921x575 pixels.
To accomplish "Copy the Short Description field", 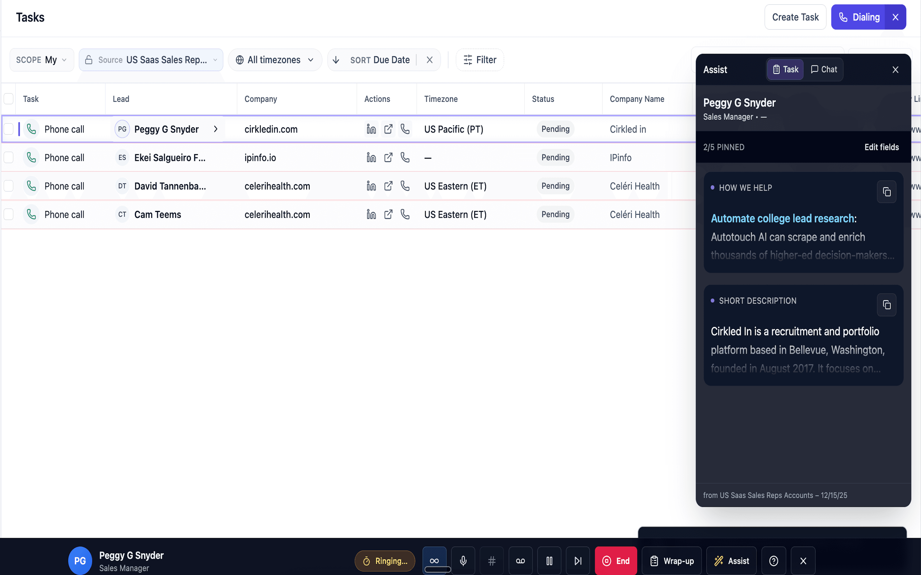I will tap(886, 305).
